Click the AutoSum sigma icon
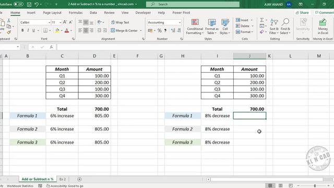334x188 pixels. tap(262, 20)
